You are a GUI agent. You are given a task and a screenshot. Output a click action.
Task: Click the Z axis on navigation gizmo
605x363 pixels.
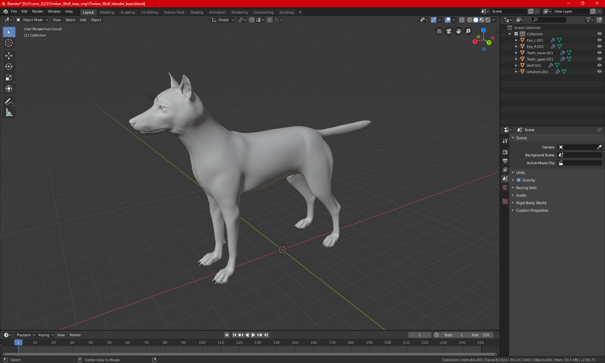click(x=483, y=30)
